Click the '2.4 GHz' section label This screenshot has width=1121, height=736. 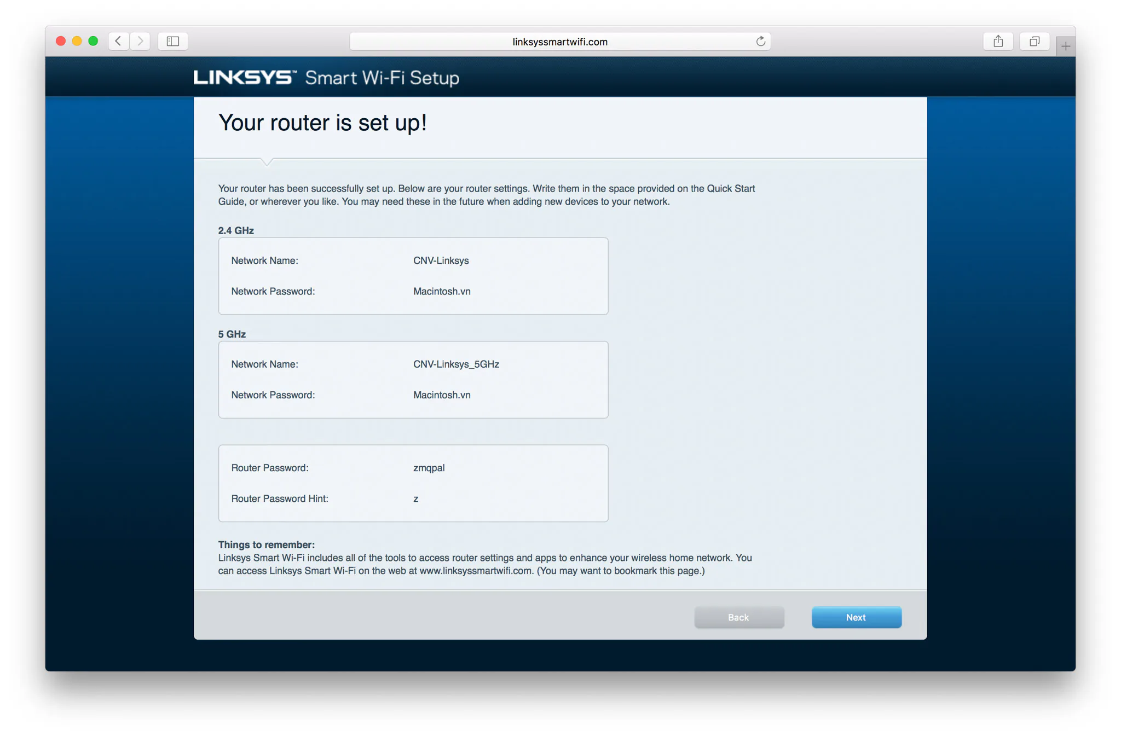tap(236, 230)
